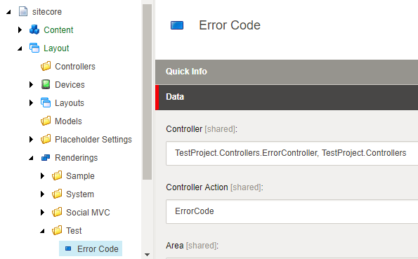Collapse the Renderings node
Image resolution: width=418 pixels, height=259 pixels.
coord(31,158)
